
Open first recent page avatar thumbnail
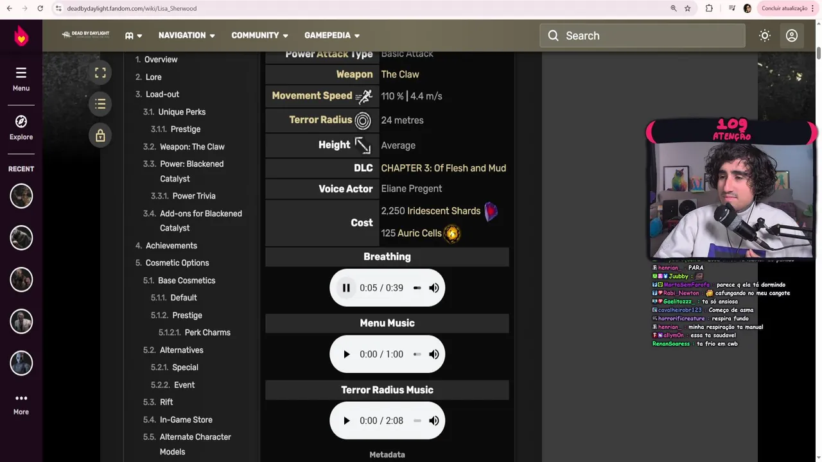tap(21, 196)
